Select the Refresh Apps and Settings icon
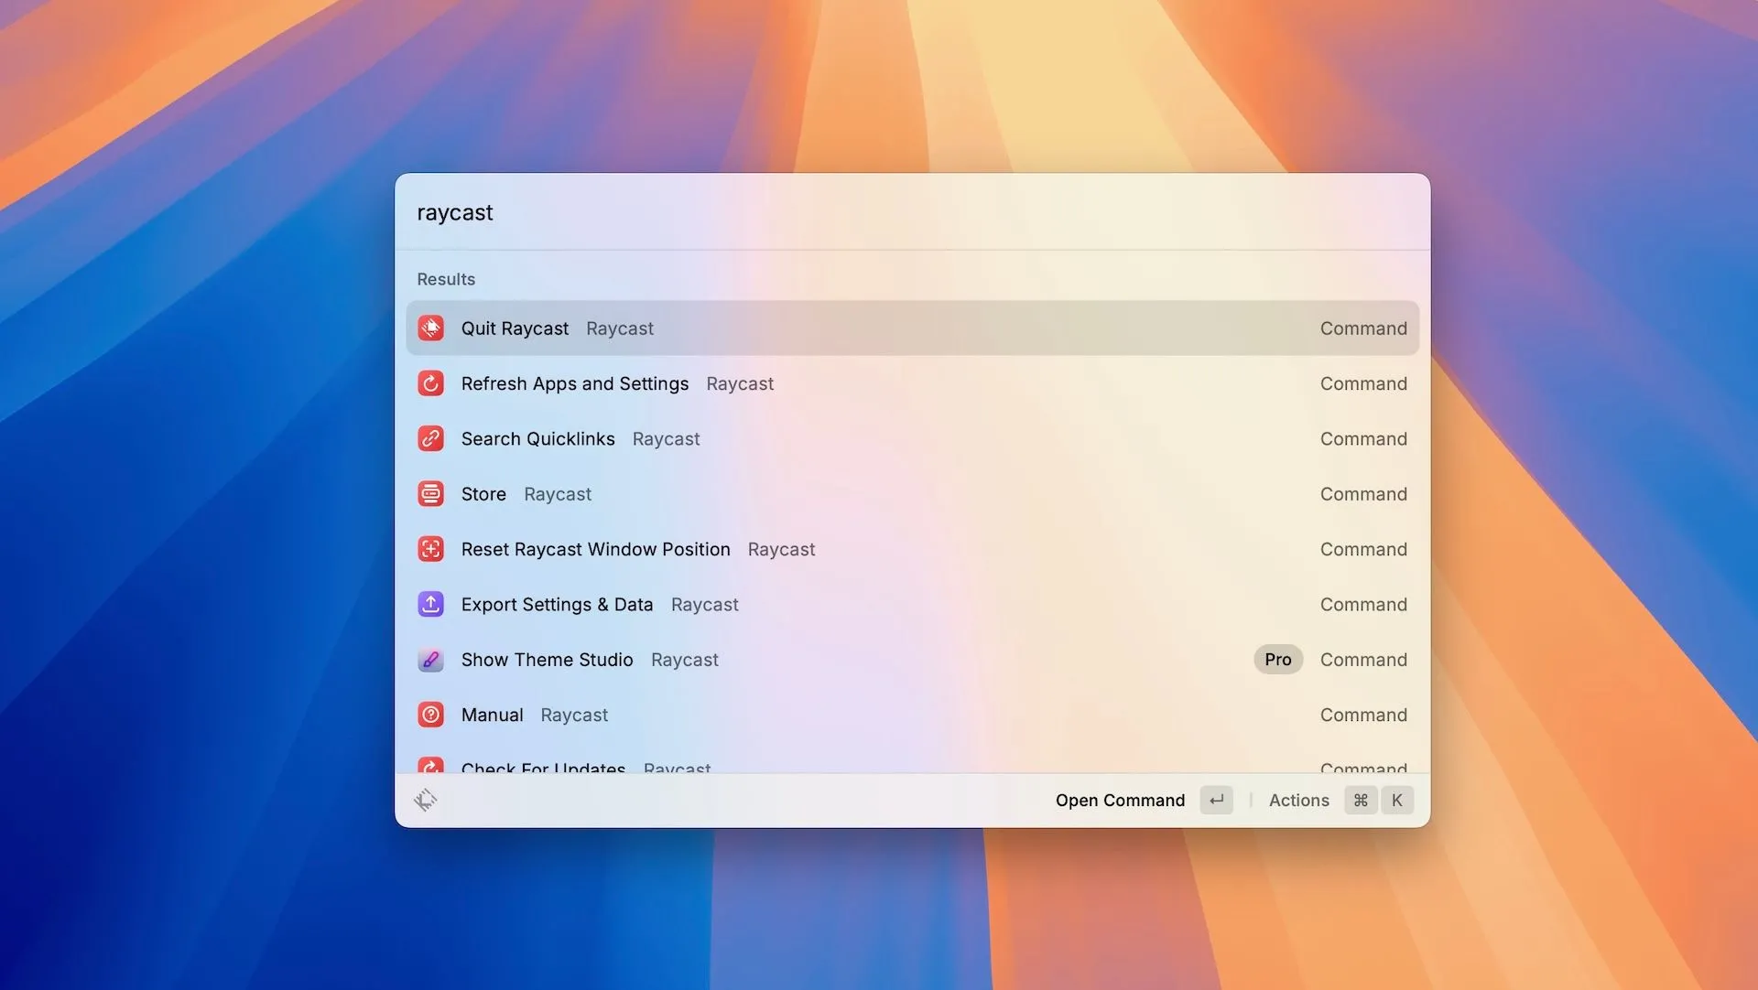 coord(430,383)
